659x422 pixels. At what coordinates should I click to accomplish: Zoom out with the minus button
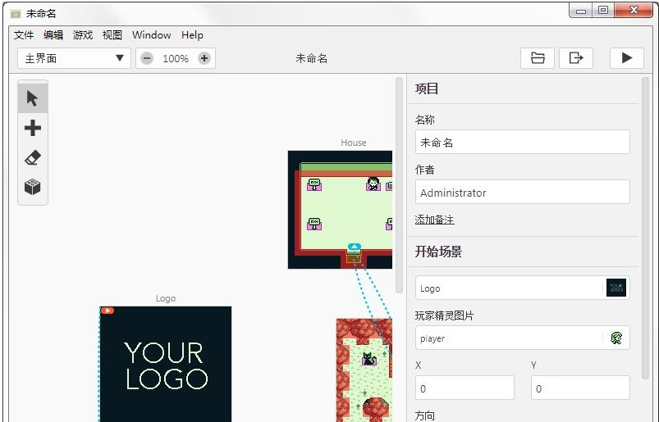coord(147,58)
